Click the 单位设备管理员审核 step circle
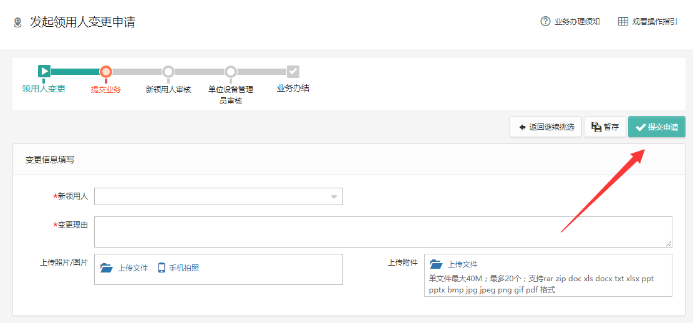This screenshot has width=693, height=323. point(231,72)
